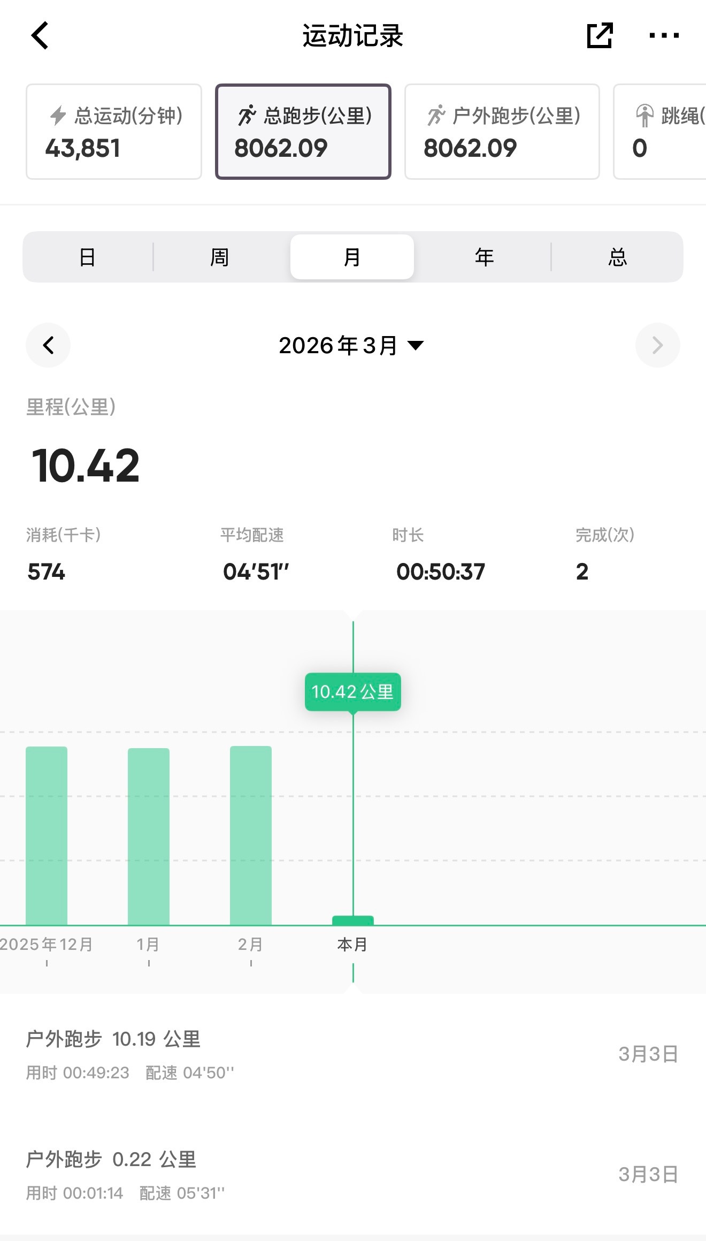
Task: Select the 总跑步(公里) stat card
Action: [303, 132]
